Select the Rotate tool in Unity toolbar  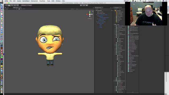12,5
